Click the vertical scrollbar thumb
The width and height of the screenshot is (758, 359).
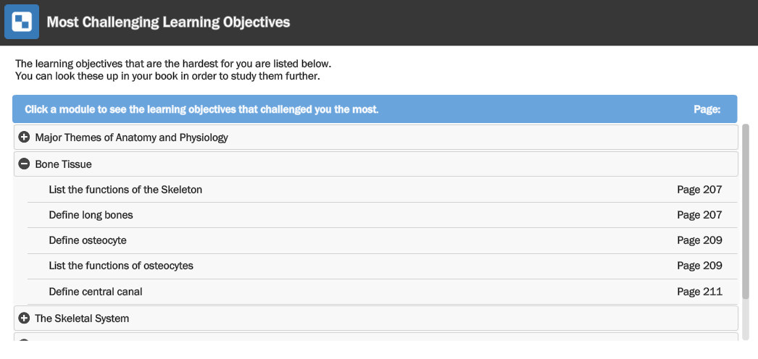pyautogui.click(x=746, y=211)
